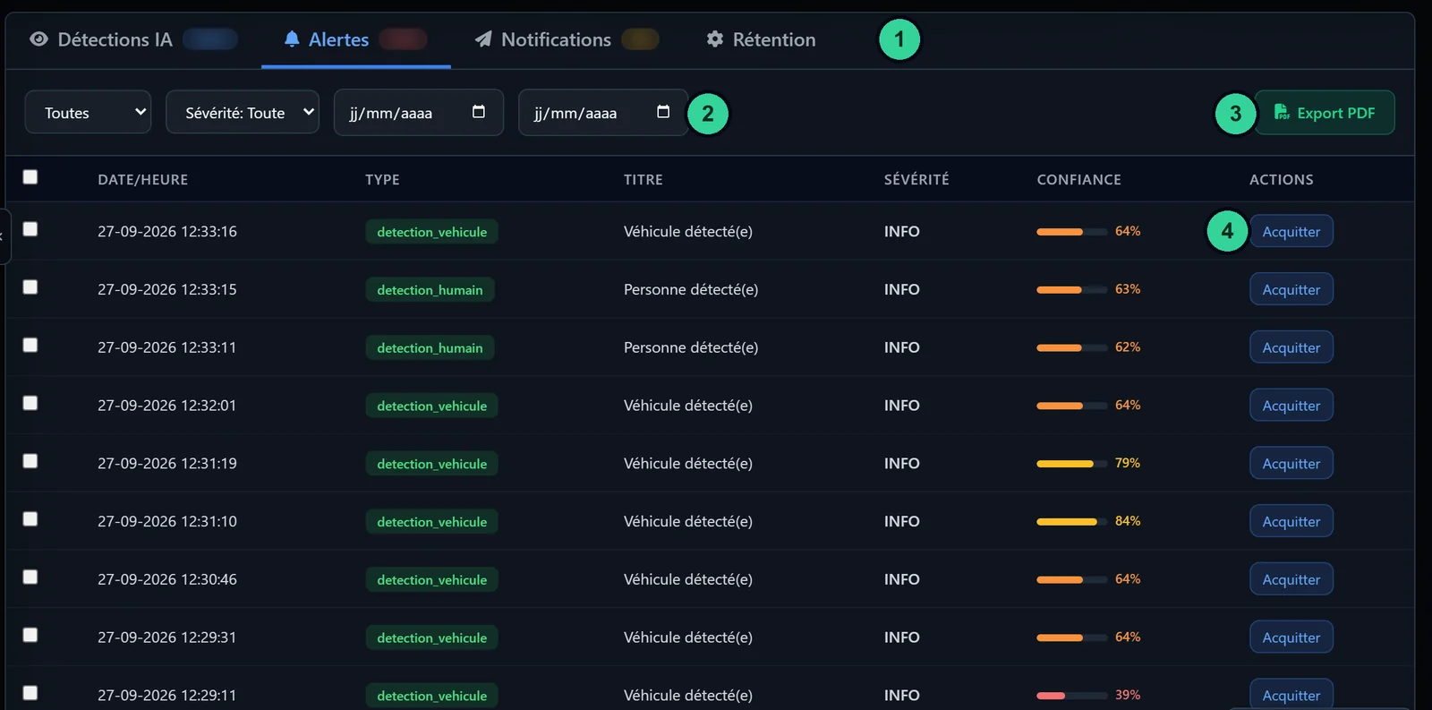Click the red badge on Alertes tab
Viewport: 1432px width, 710px height.
pyautogui.click(x=403, y=39)
